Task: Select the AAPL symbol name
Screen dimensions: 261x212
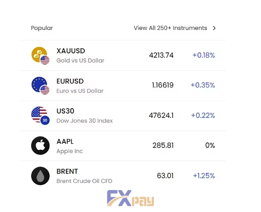Action: click(x=65, y=141)
